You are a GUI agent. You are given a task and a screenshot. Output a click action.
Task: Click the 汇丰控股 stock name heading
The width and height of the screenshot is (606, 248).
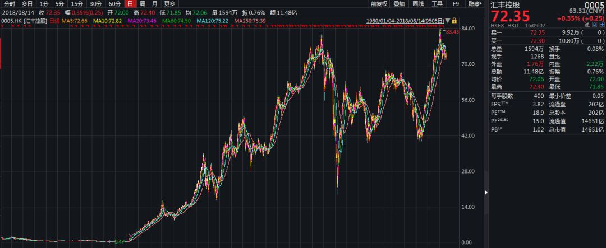coord(505,5)
